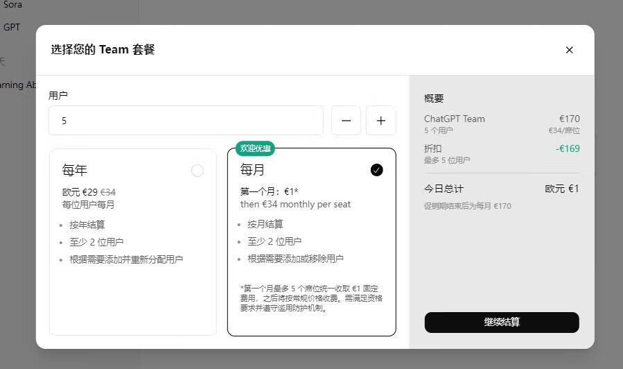The height and width of the screenshot is (369, 623).
Task: Click the 今日总计 total label
Action: 444,189
